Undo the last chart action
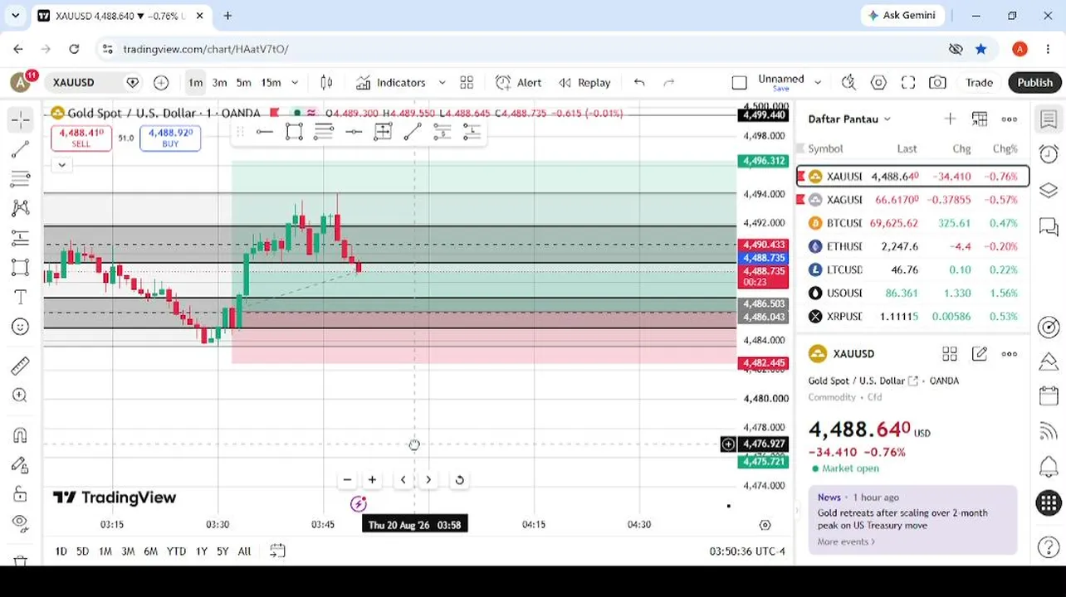1066x597 pixels. (639, 82)
